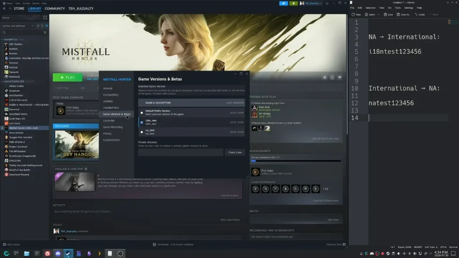Click the Check Code button
Viewport: 459px width, 258px height.
coord(235,152)
